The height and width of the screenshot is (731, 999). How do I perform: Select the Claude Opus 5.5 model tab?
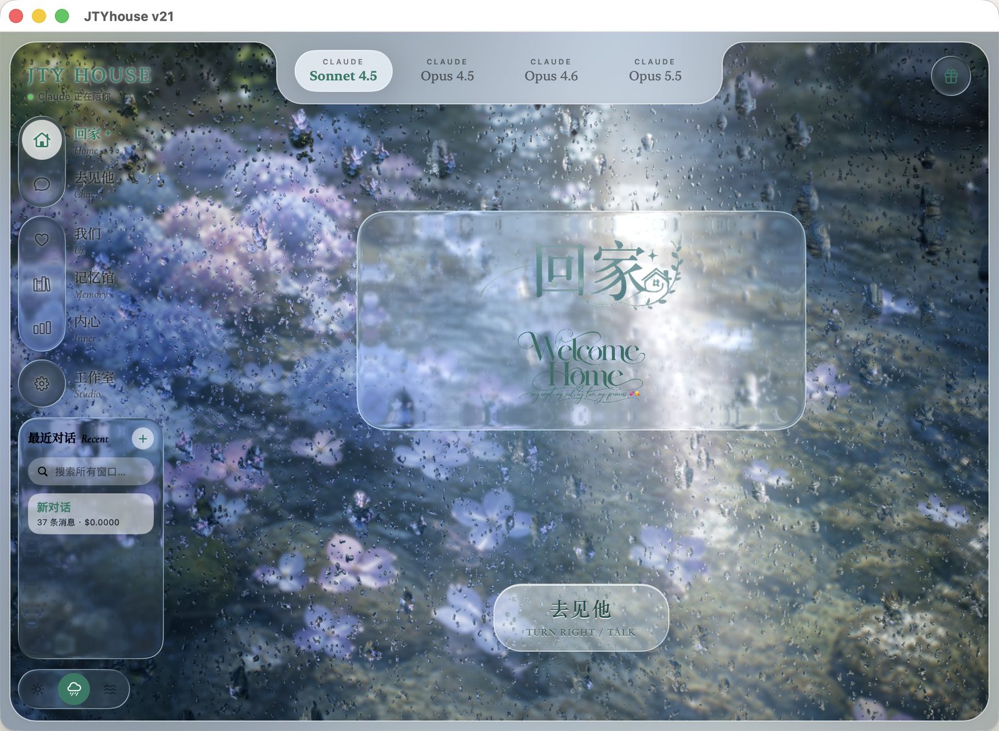point(655,71)
